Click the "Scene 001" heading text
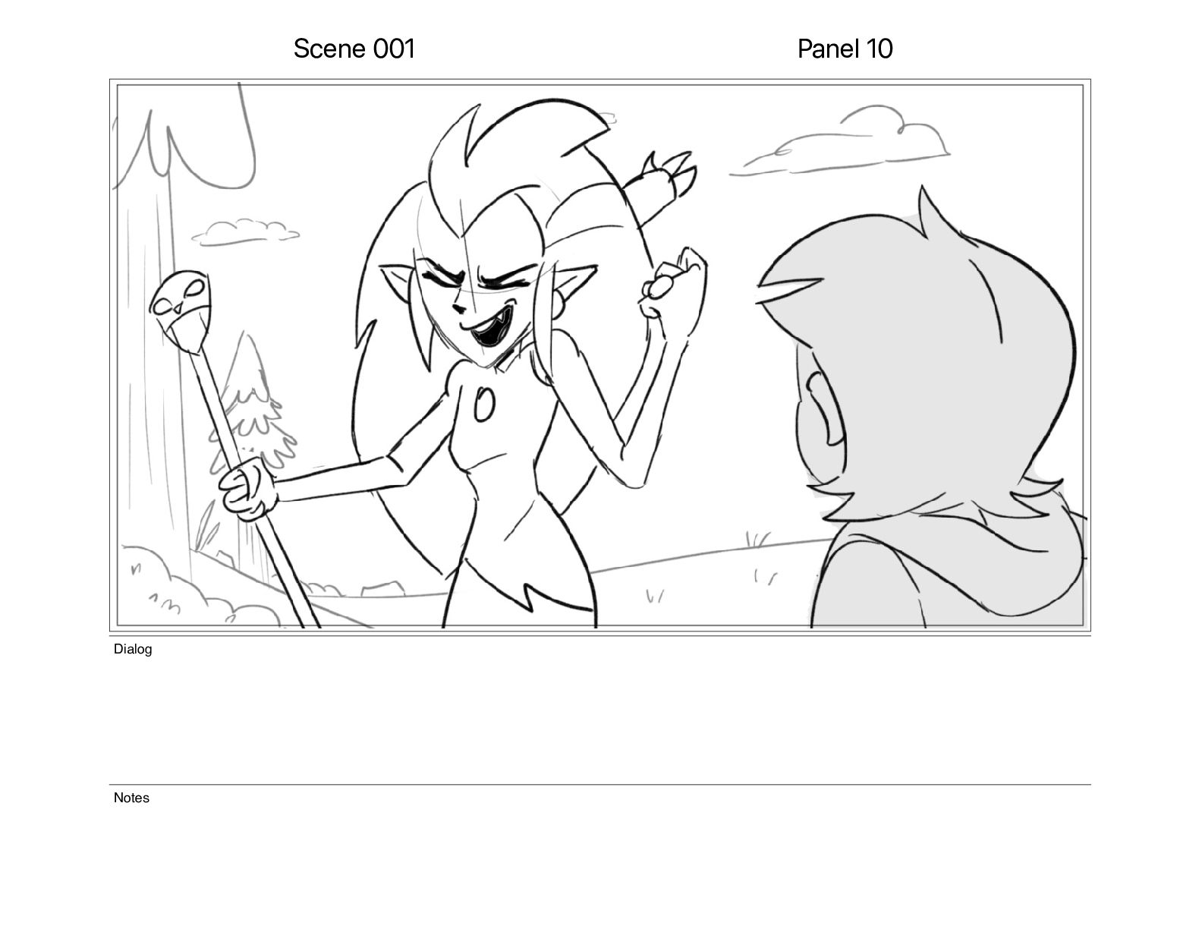 [354, 49]
